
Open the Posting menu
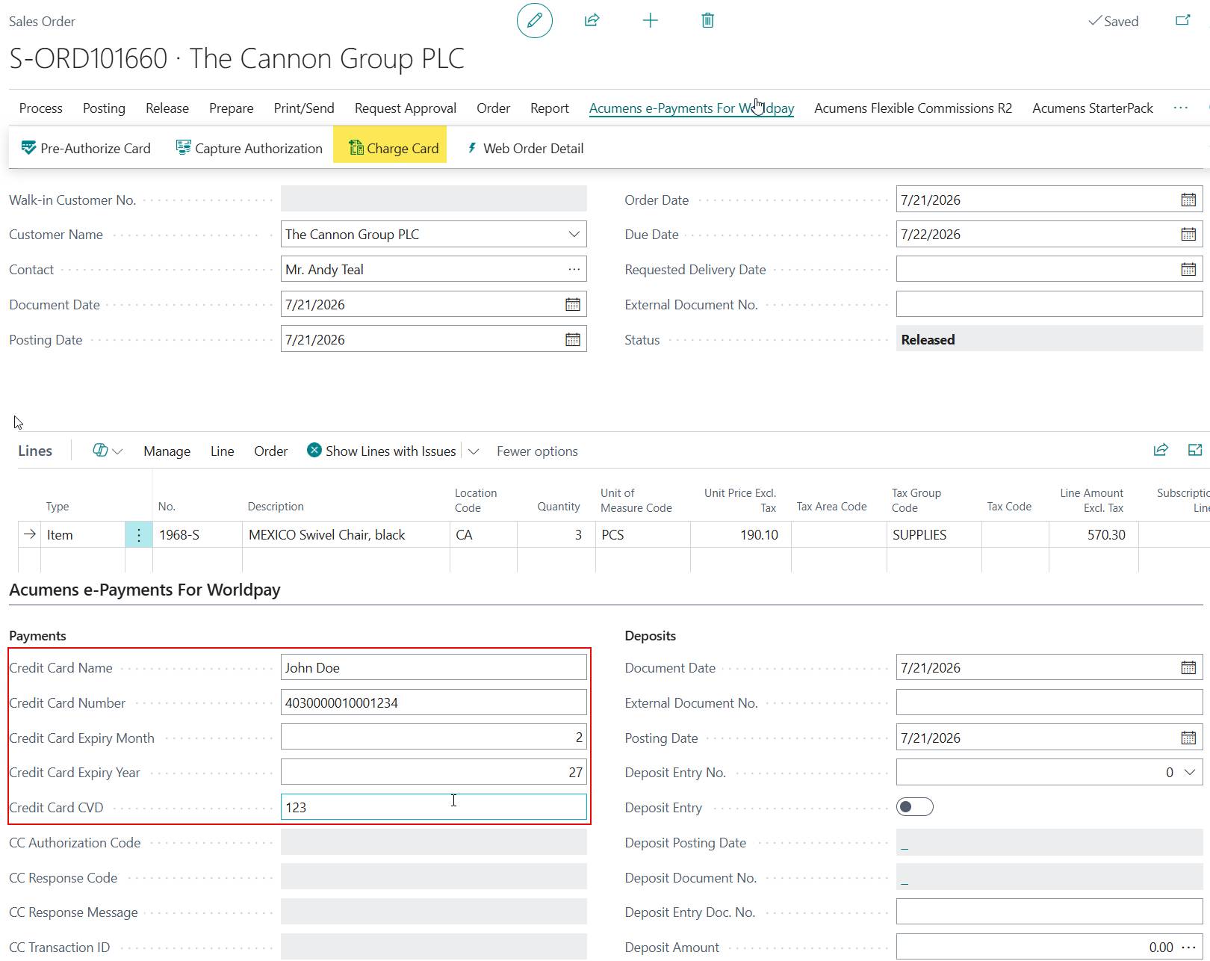(104, 108)
